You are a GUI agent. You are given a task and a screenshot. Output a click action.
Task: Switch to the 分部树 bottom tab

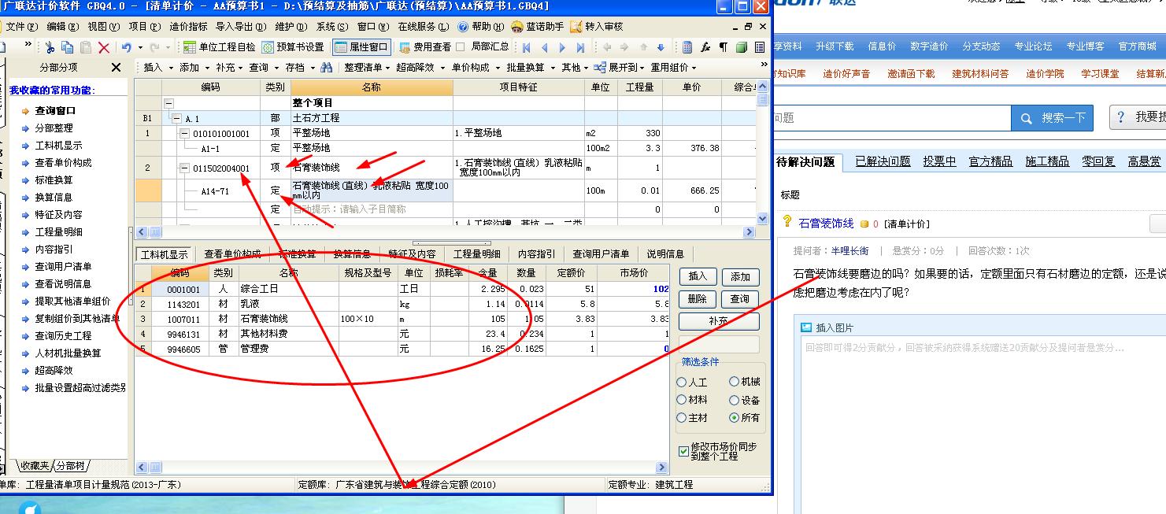[x=71, y=466]
